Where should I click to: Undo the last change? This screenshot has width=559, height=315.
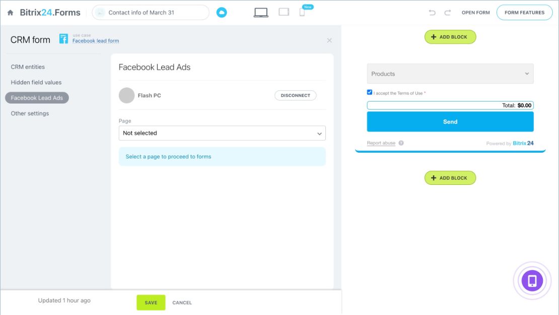[432, 13]
